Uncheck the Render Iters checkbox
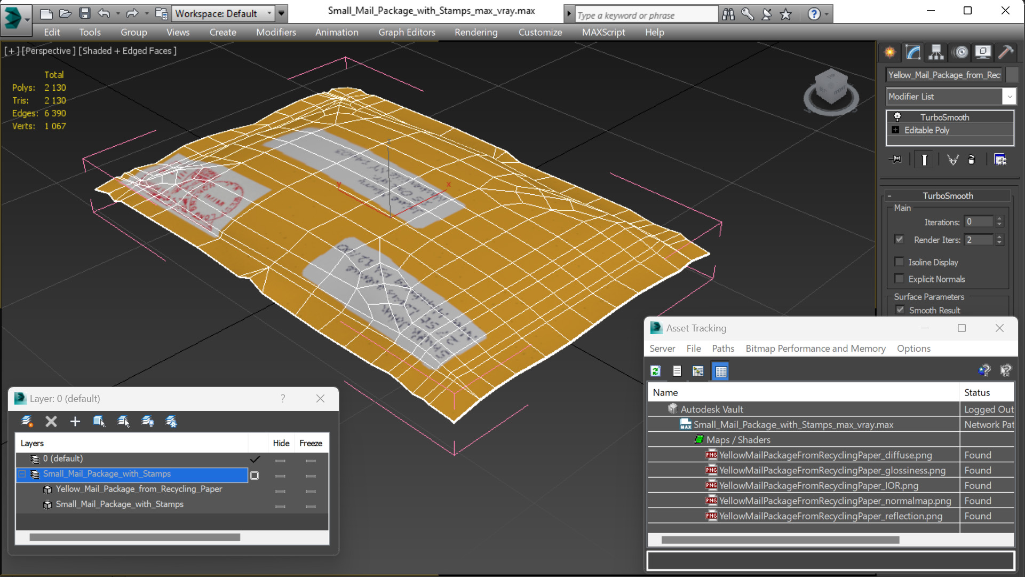Image resolution: width=1025 pixels, height=577 pixels. pos(900,240)
